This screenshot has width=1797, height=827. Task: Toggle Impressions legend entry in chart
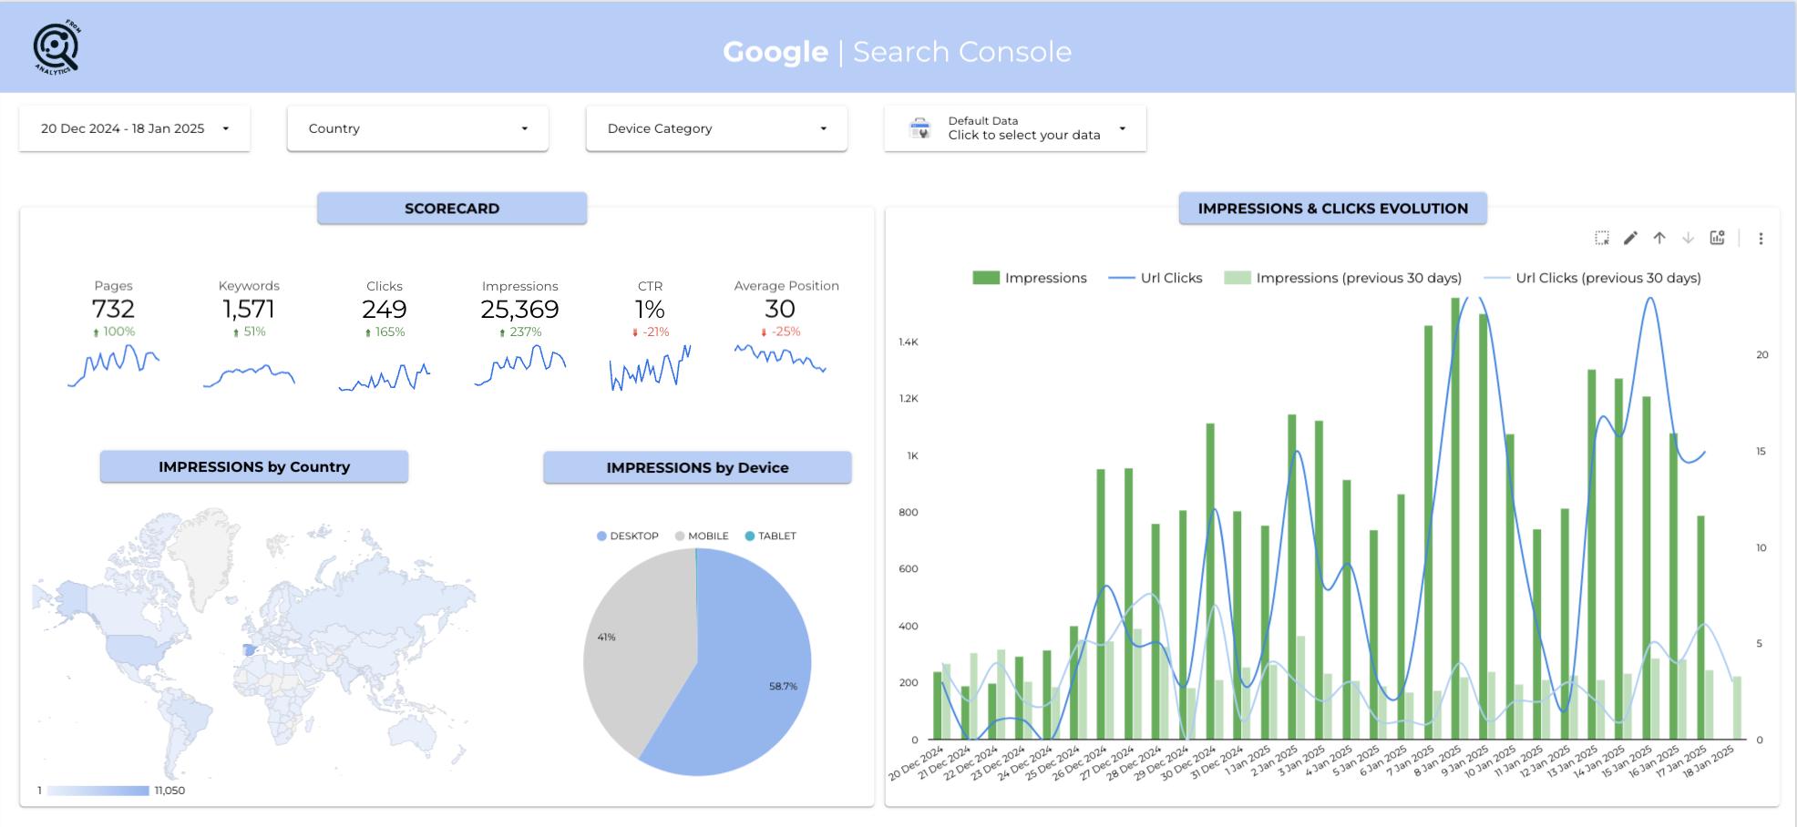pos(1030,278)
